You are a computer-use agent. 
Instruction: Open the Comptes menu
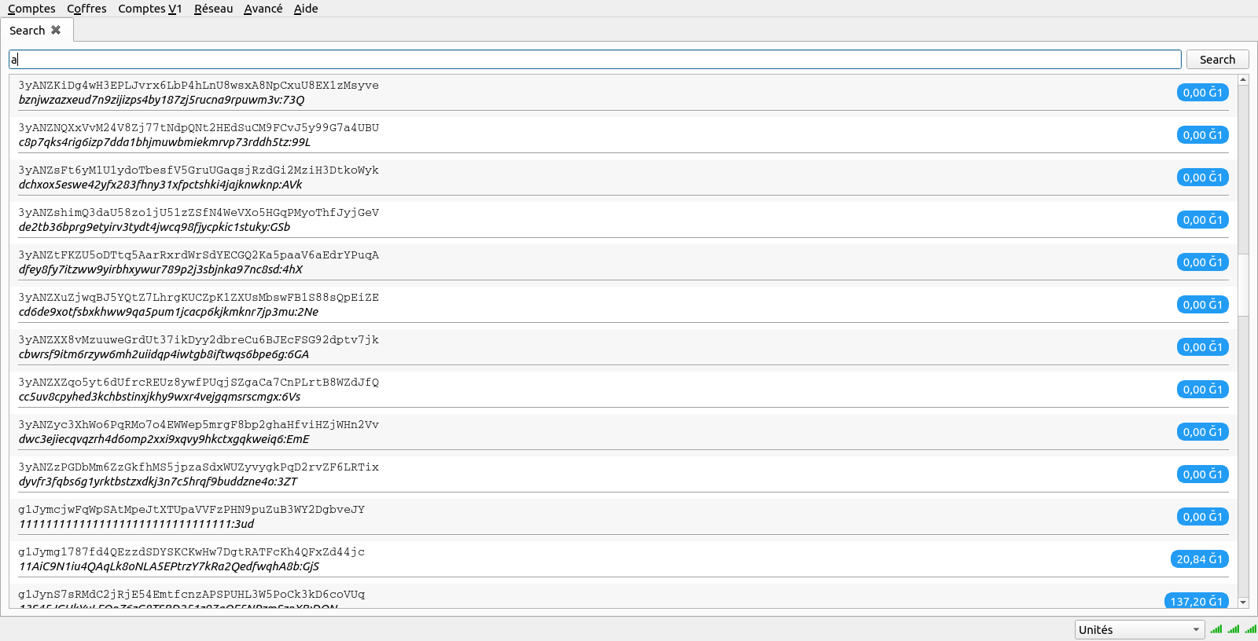(x=31, y=9)
